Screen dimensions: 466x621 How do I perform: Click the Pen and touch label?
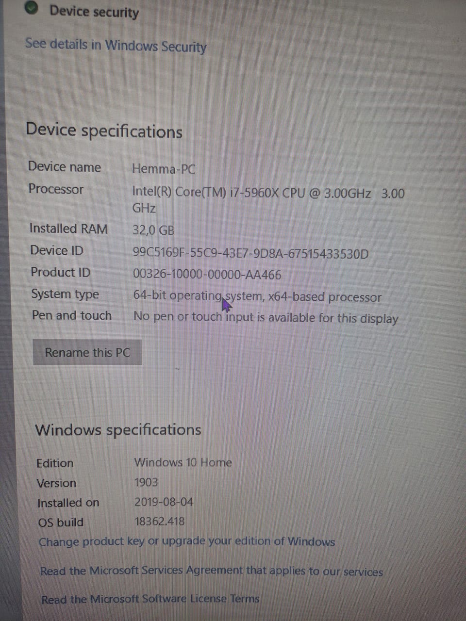pyautogui.click(x=72, y=315)
